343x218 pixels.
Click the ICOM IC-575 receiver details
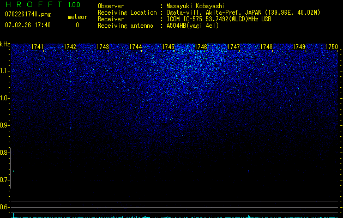(x=219, y=19)
